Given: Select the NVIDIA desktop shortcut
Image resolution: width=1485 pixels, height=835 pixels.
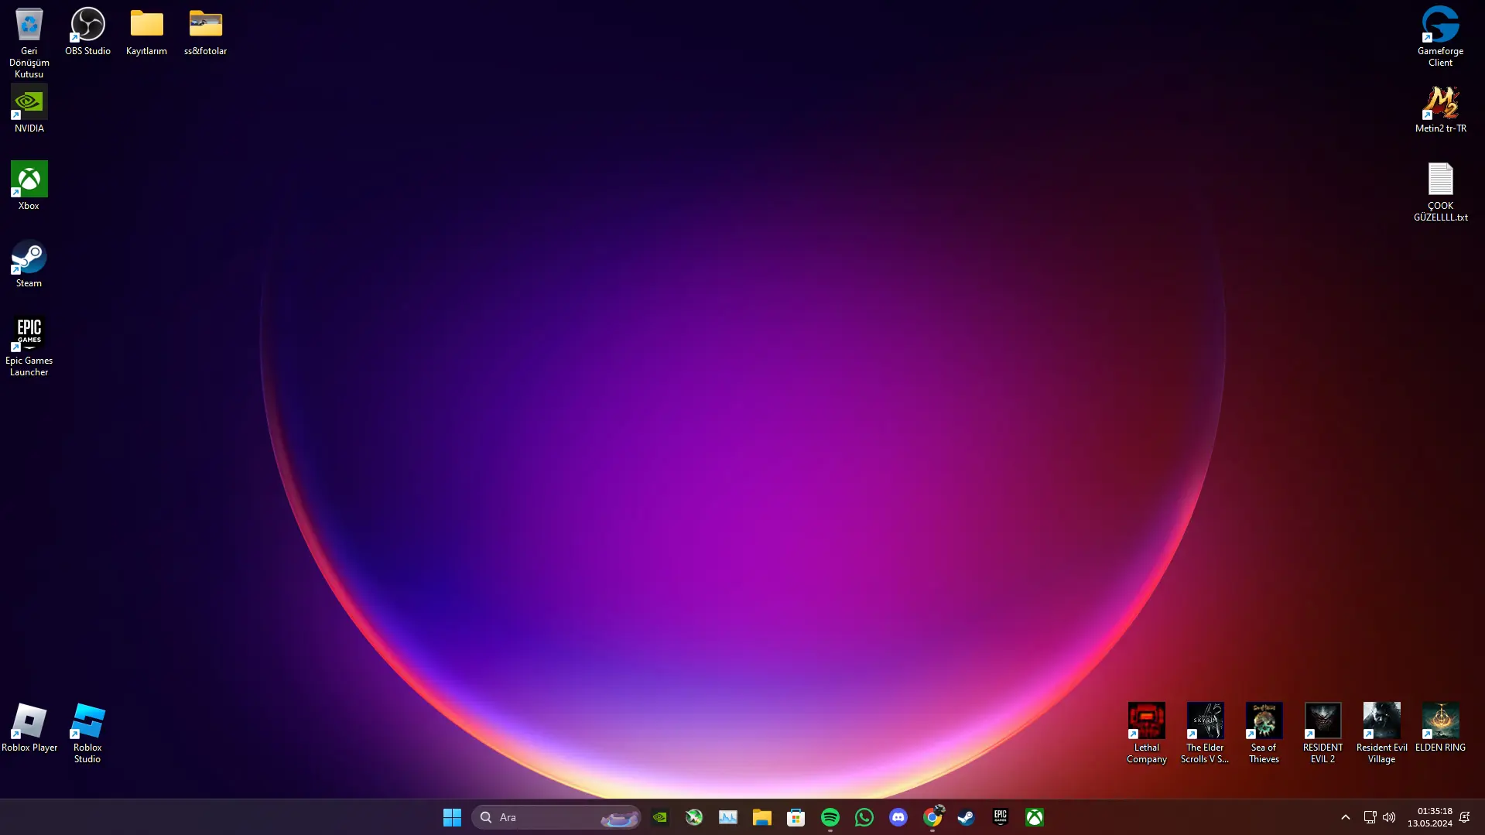Looking at the screenshot, I should (x=29, y=108).
